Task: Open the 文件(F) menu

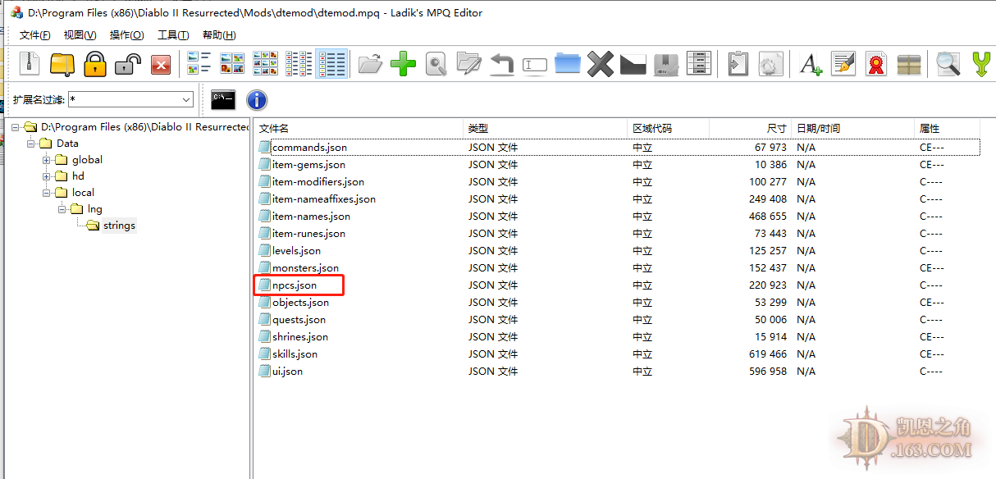Action: pyautogui.click(x=35, y=35)
